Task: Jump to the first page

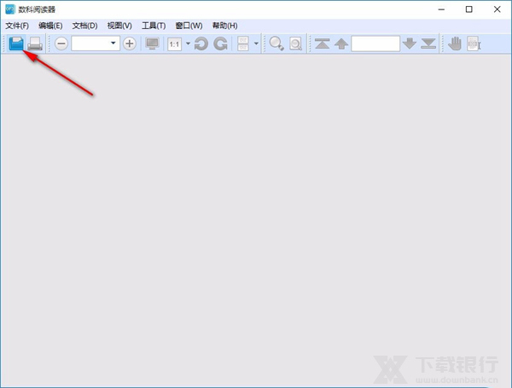Action: point(322,43)
